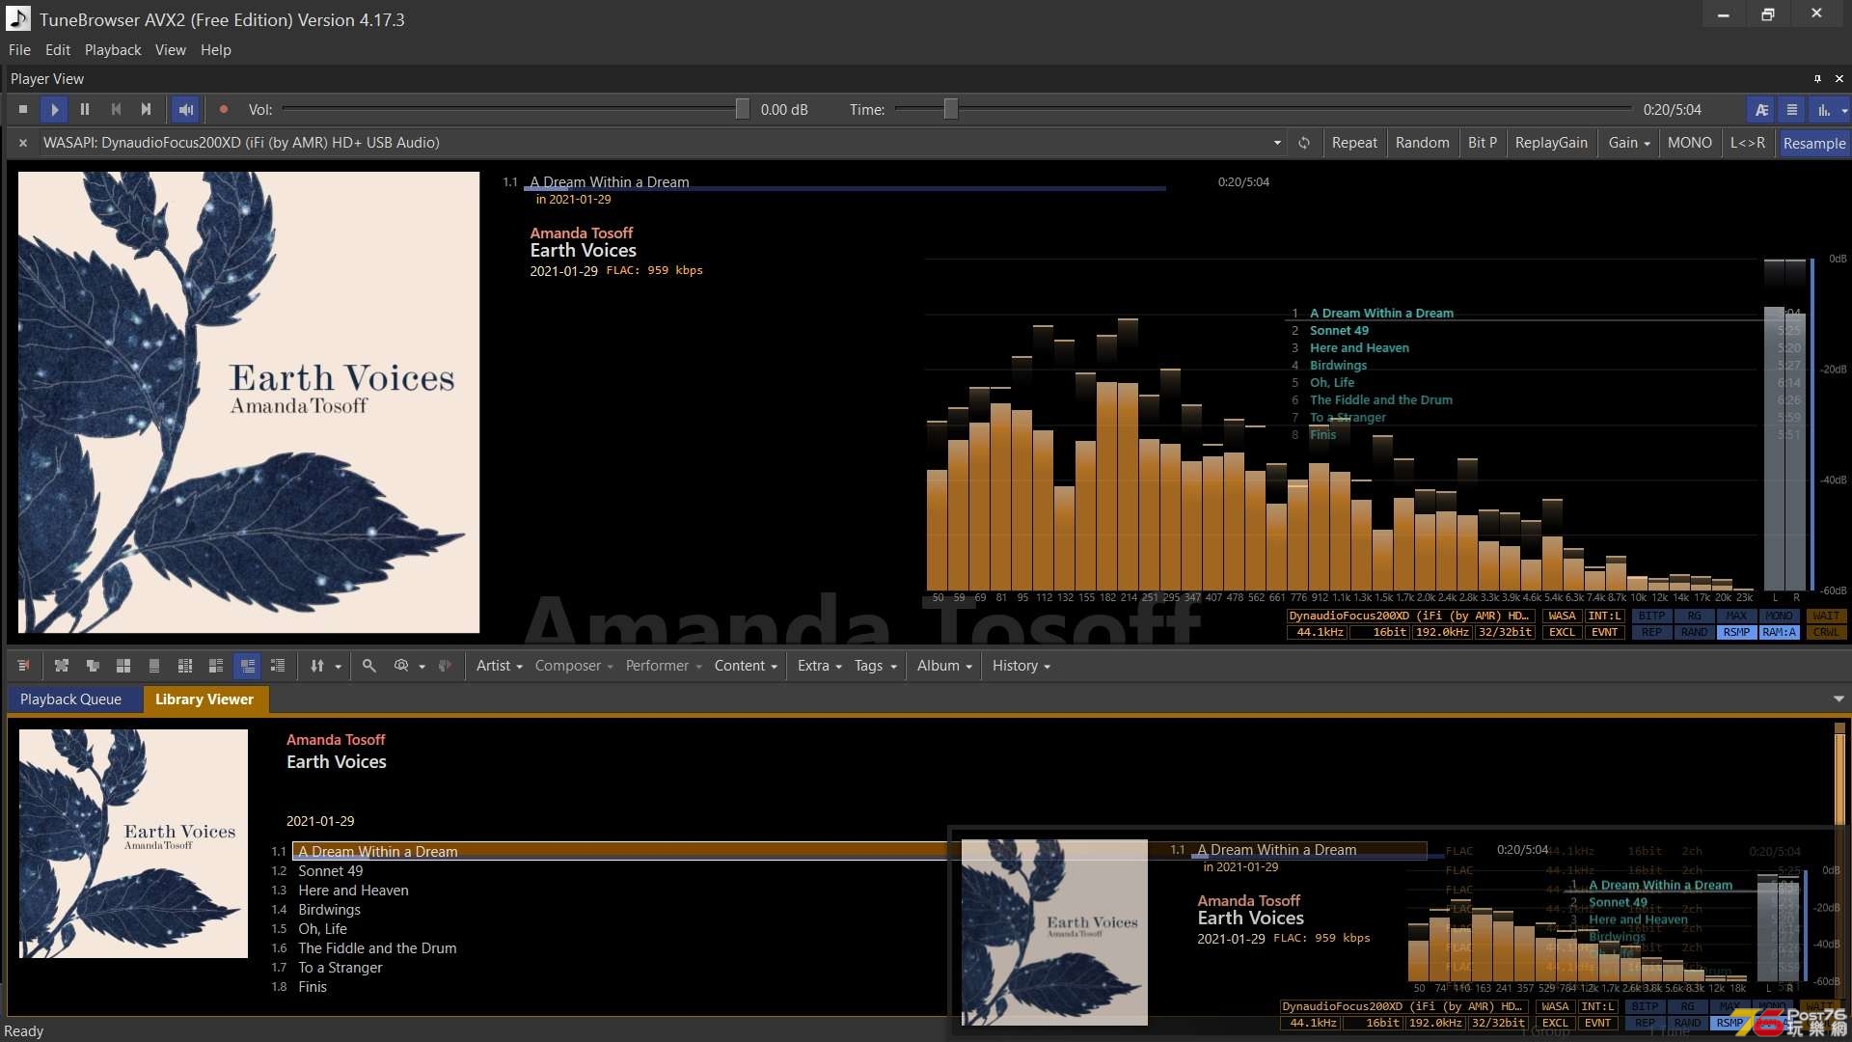
Task: Switch to the Playback Queue tab
Action: point(70,699)
